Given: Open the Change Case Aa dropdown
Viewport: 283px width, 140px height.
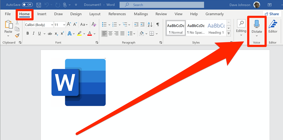Looking at the screenshot, I should pyautogui.click(x=84, y=24).
